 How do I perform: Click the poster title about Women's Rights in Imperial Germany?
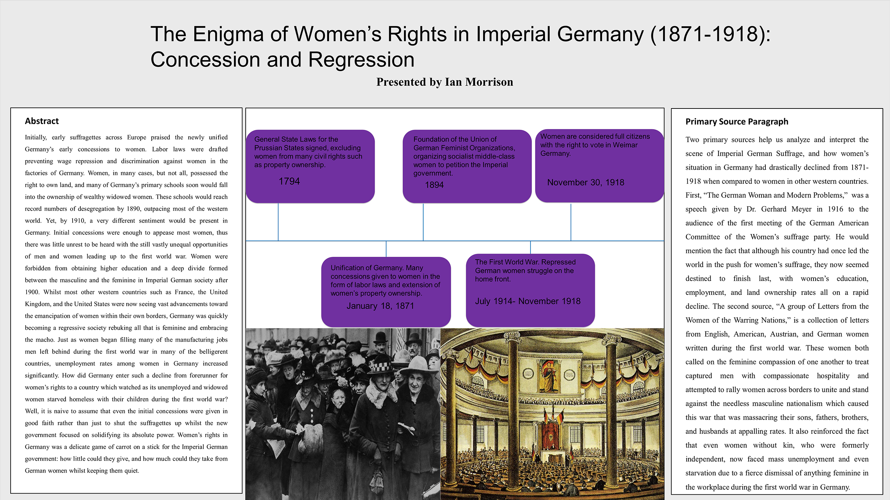pyautogui.click(x=460, y=47)
